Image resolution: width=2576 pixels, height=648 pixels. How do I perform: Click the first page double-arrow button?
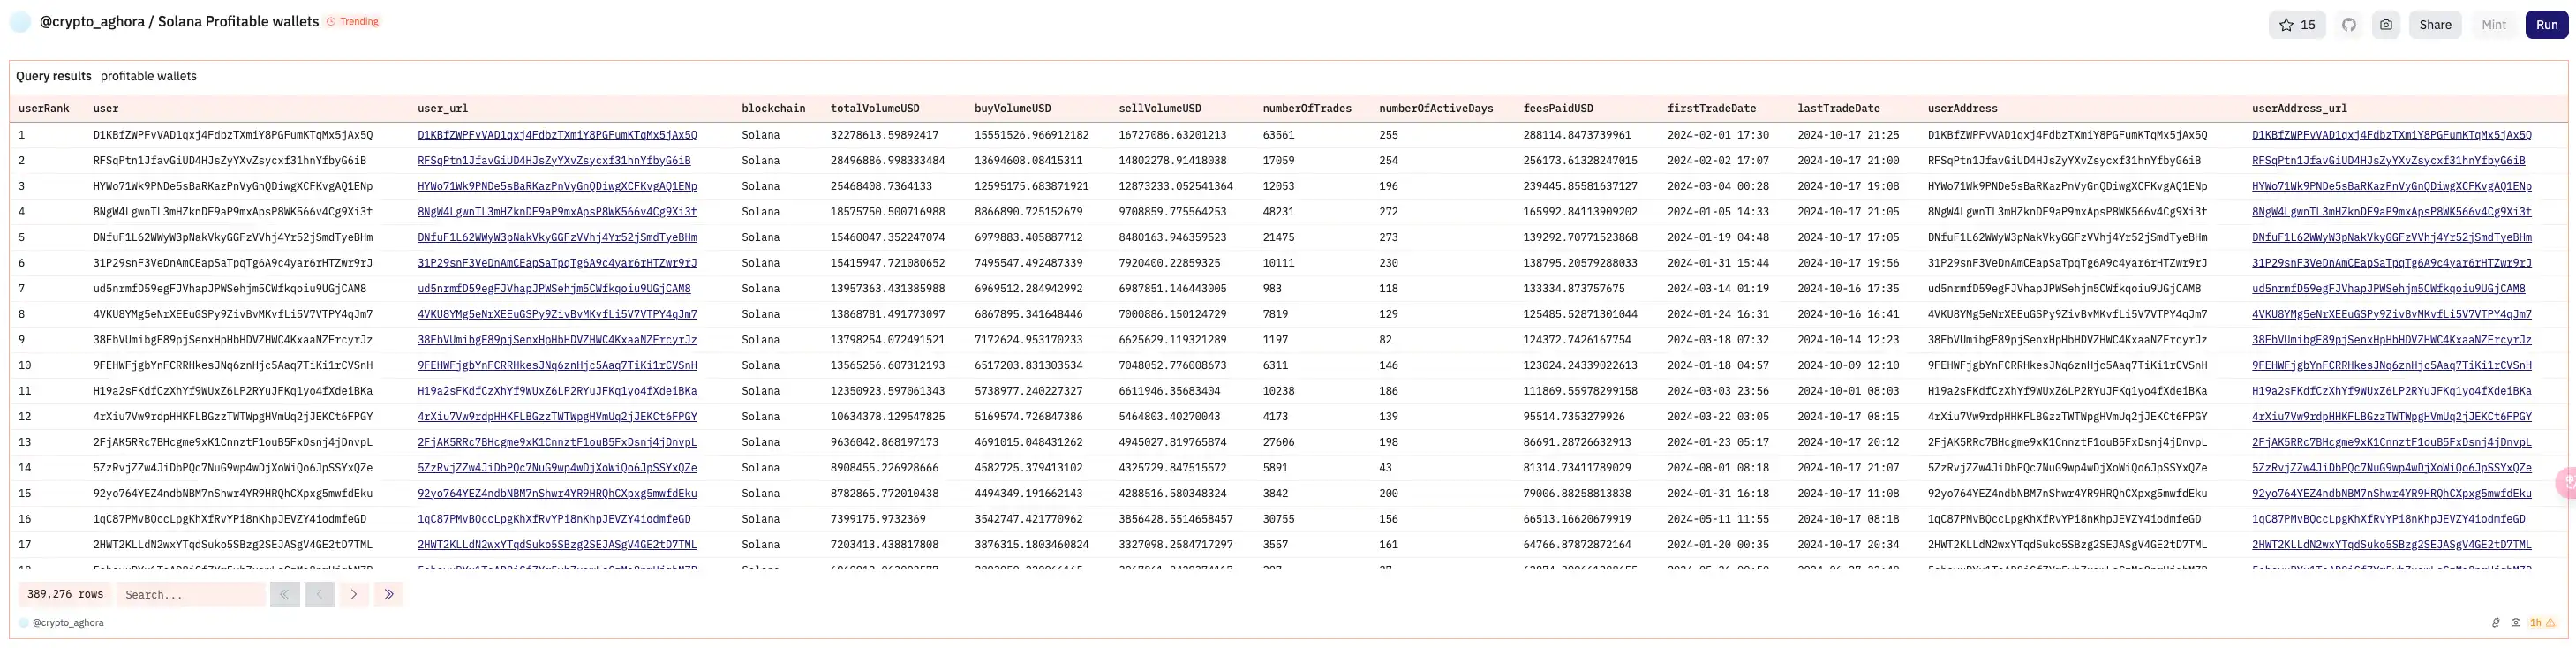click(x=284, y=594)
